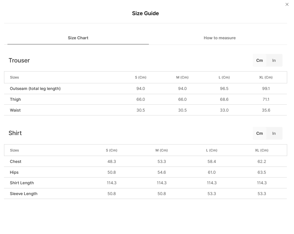Select Cm units for Trouser table
Screen dimensions: 294x234
tap(260, 60)
